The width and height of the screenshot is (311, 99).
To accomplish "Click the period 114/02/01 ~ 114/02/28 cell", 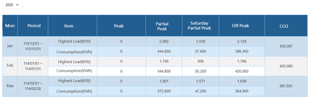I will pyautogui.click(x=33, y=86).
